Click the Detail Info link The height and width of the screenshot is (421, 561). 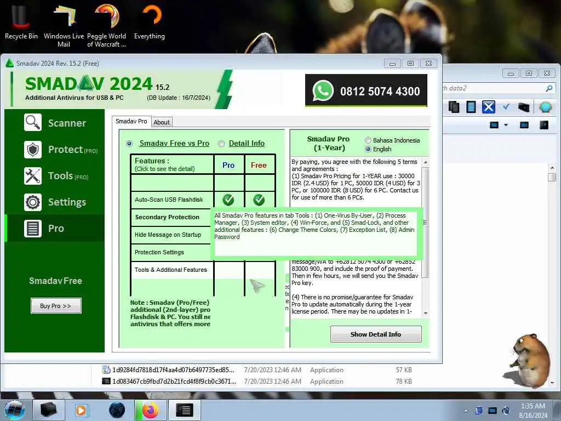coord(247,143)
